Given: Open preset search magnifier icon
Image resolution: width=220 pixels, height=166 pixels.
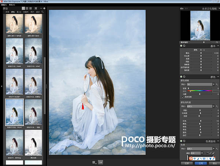Looking at the screenshot, I should pyautogui.click(x=42, y=12).
